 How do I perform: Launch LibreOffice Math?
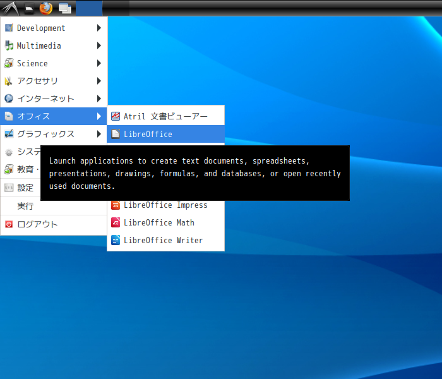coord(165,222)
